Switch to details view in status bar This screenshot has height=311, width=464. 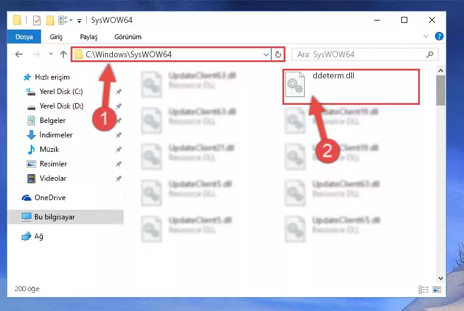424,290
